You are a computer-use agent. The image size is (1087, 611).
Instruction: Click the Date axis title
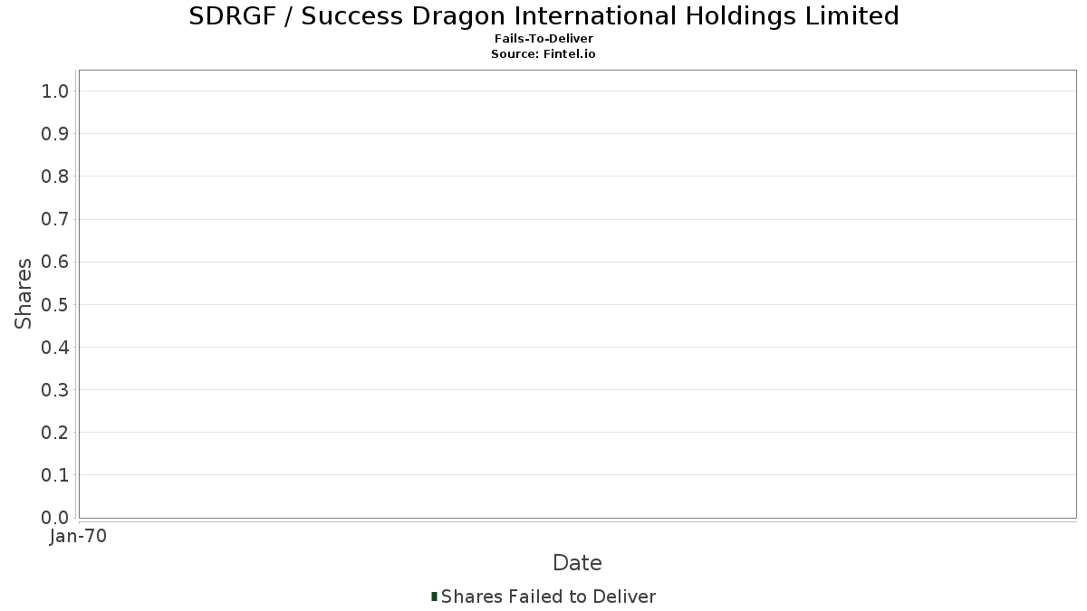click(577, 563)
